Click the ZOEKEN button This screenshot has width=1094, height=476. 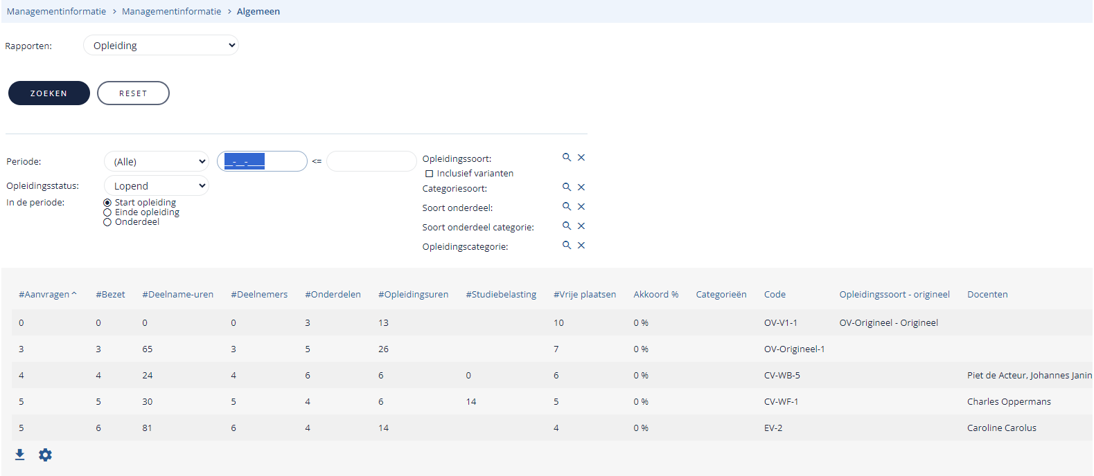(49, 93)
